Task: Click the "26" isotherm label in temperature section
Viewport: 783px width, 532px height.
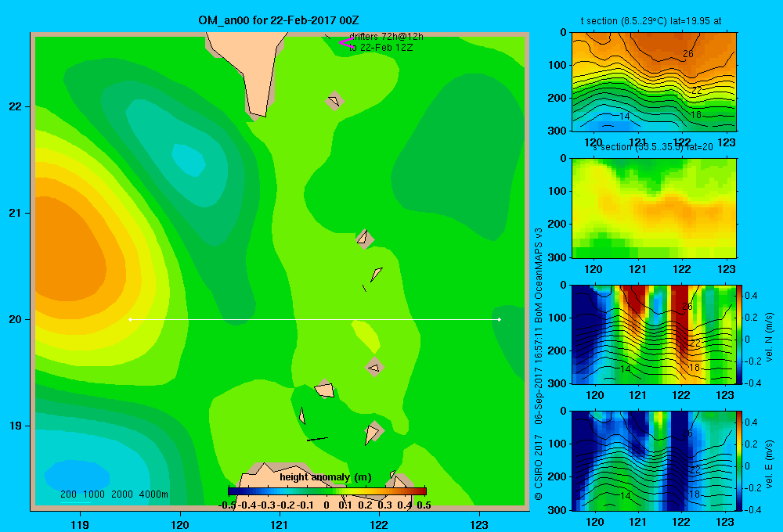Action: click(687, 54)
